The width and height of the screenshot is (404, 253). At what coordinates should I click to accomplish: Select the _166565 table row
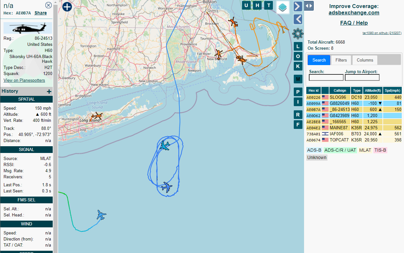click(354, 122)
